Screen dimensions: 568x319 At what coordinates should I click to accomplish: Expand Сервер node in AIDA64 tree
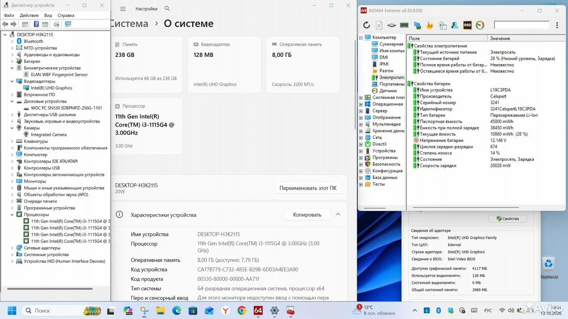click(x=361, y=111)
